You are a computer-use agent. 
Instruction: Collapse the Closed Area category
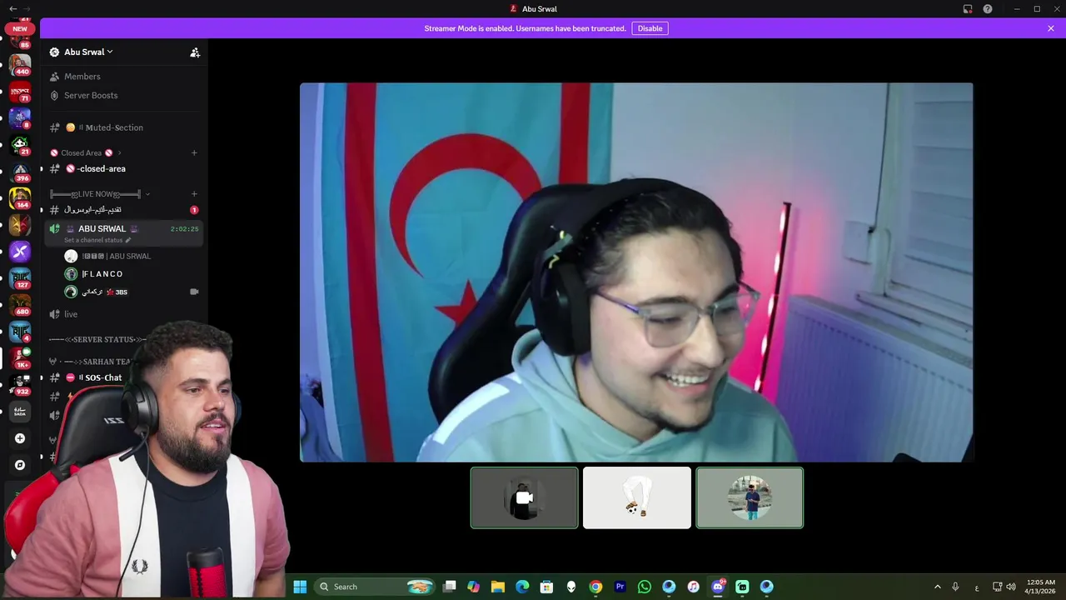coord(87,152)
